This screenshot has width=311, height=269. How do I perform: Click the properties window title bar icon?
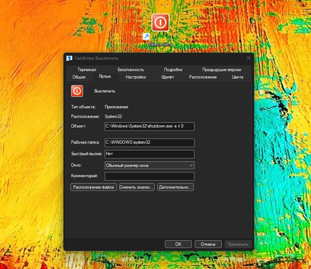69,58
